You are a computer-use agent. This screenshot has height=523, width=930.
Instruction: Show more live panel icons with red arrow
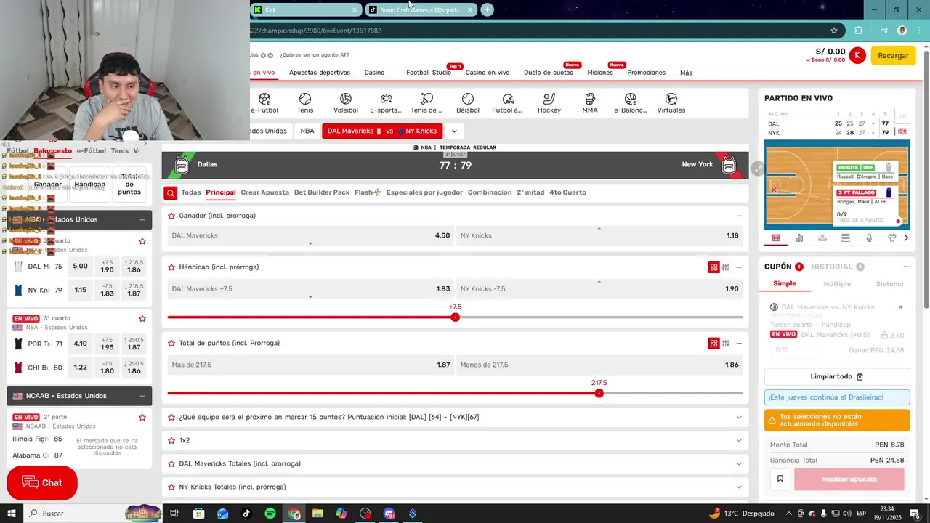(906, 238)
